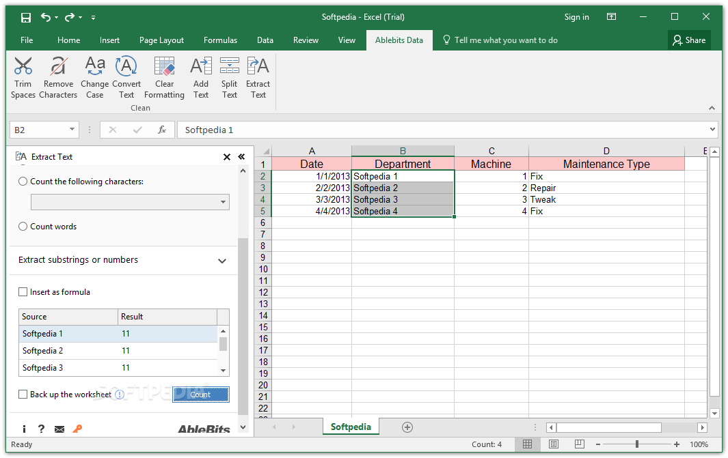Click the pane info 'i' icon
Image resolution: width=728 pixels, height=458 pixels.
pyautogui.click(x=24, y=429)
